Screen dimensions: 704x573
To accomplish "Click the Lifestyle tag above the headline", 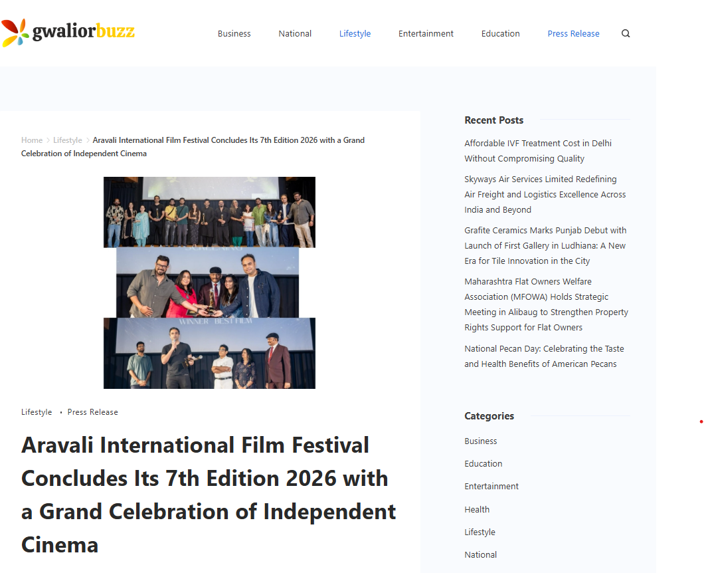I will [37, 412].
